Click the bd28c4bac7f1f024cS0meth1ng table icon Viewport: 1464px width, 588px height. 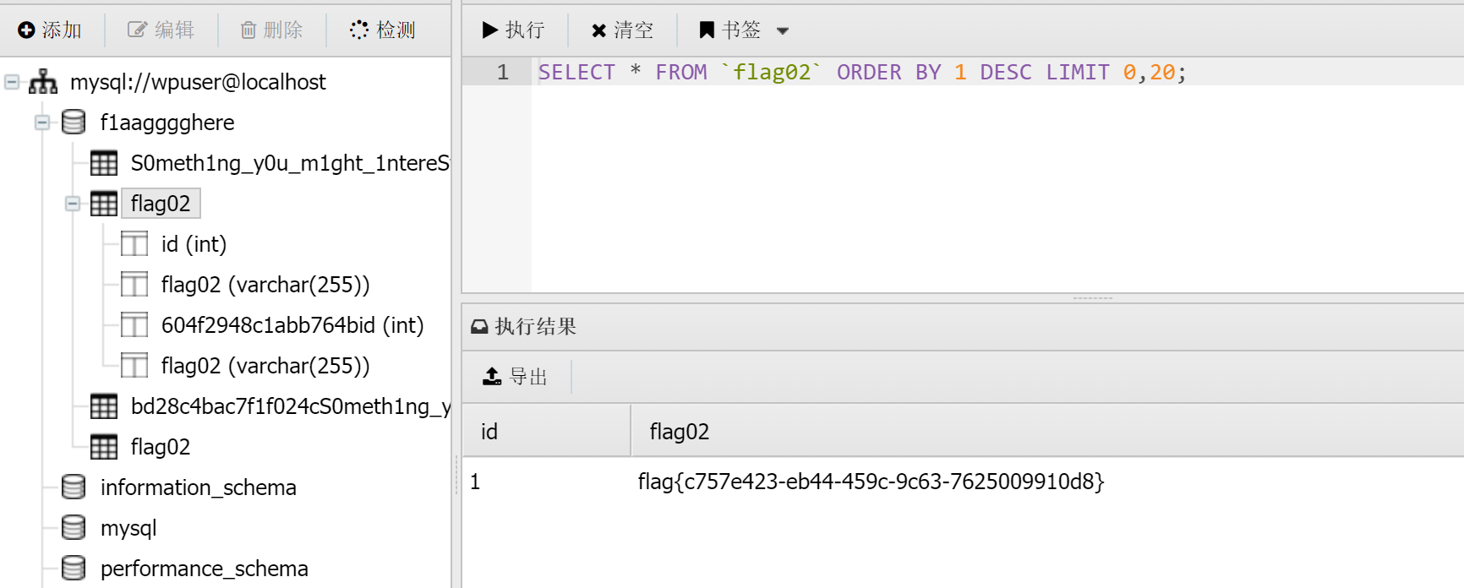(x=104, y=406)
